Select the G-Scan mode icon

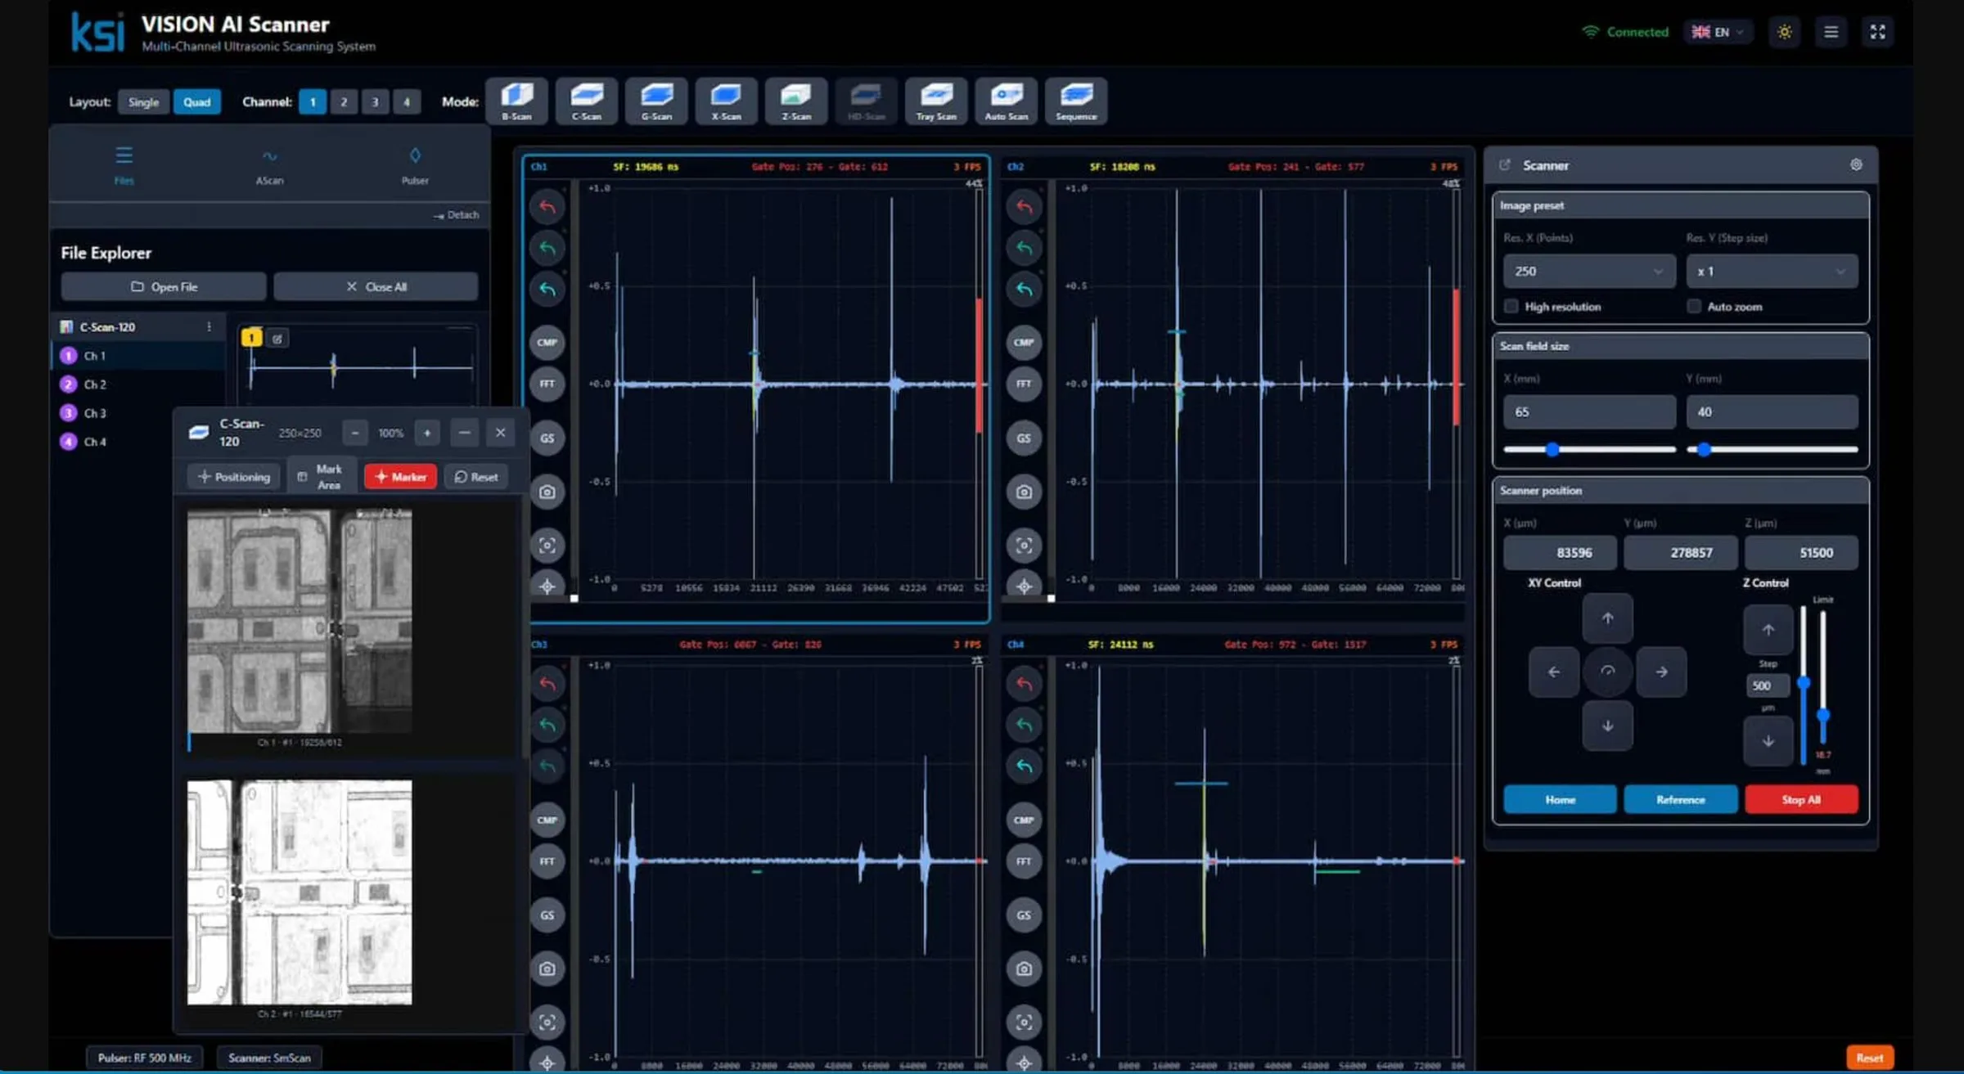tap(656, 101)
